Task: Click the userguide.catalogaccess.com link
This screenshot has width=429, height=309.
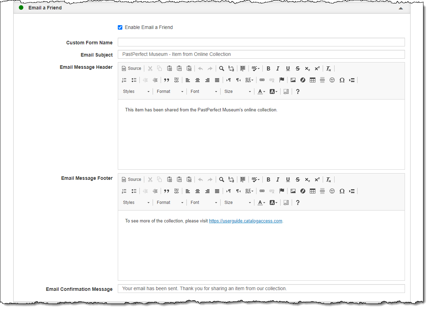Action: (x=245, y=221)
